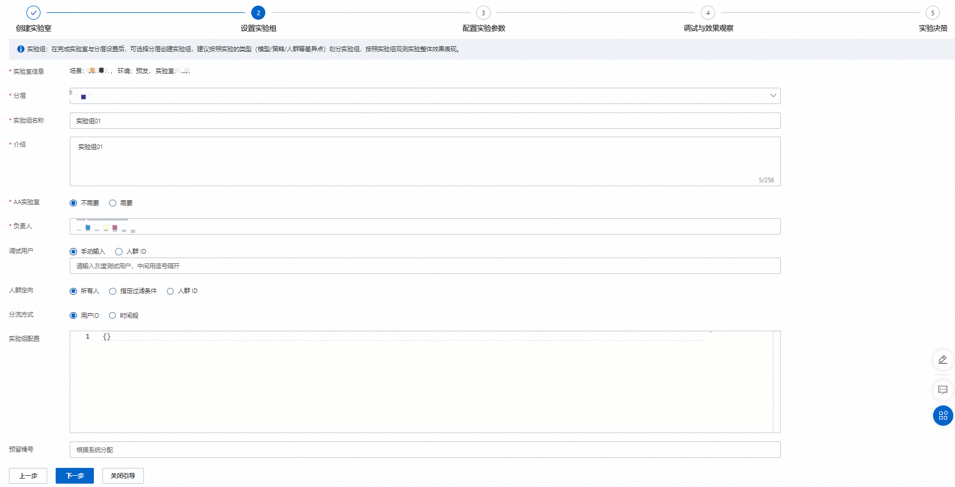Select 人群 ID for 人群定向
This screenshot has height=487, width=955.
coord(170,291)
